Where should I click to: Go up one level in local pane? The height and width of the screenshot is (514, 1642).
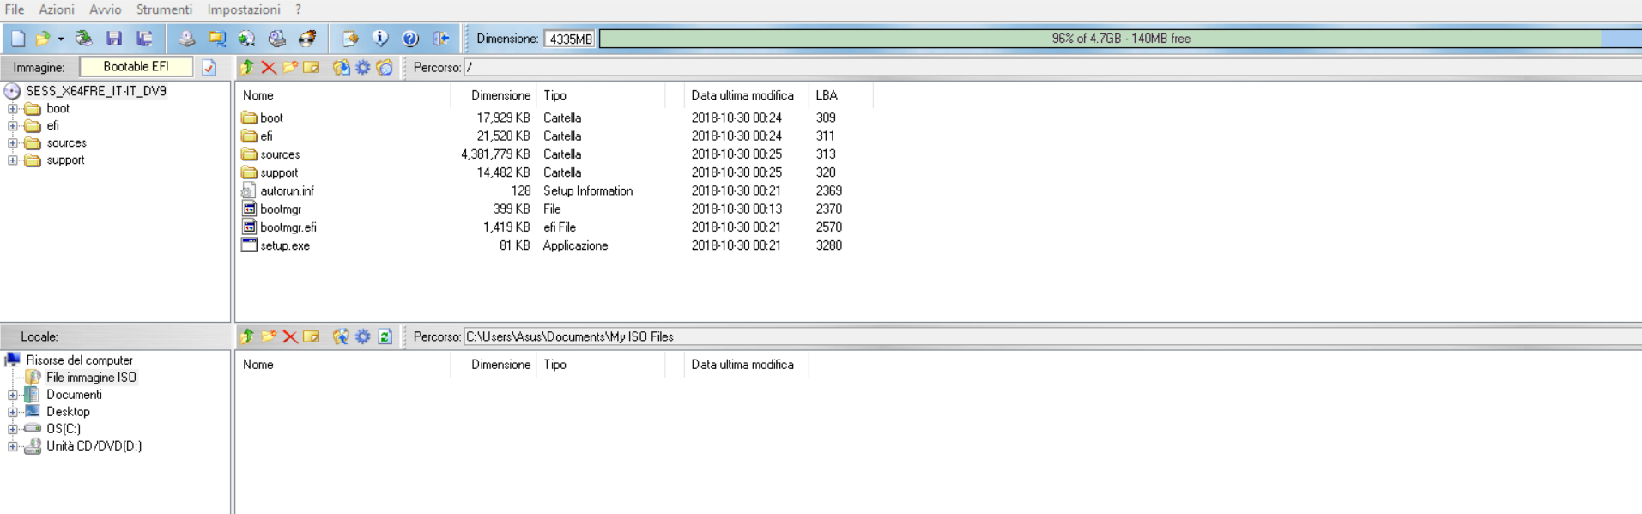point(248,336)
